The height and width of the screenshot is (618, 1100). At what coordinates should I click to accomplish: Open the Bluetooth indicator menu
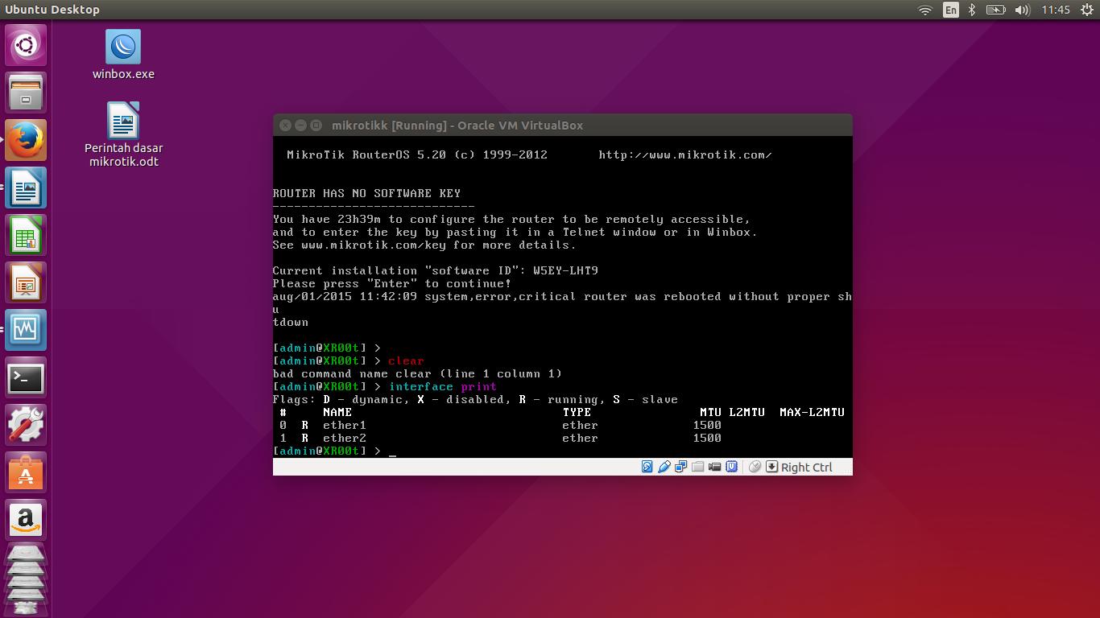point(972,10)
